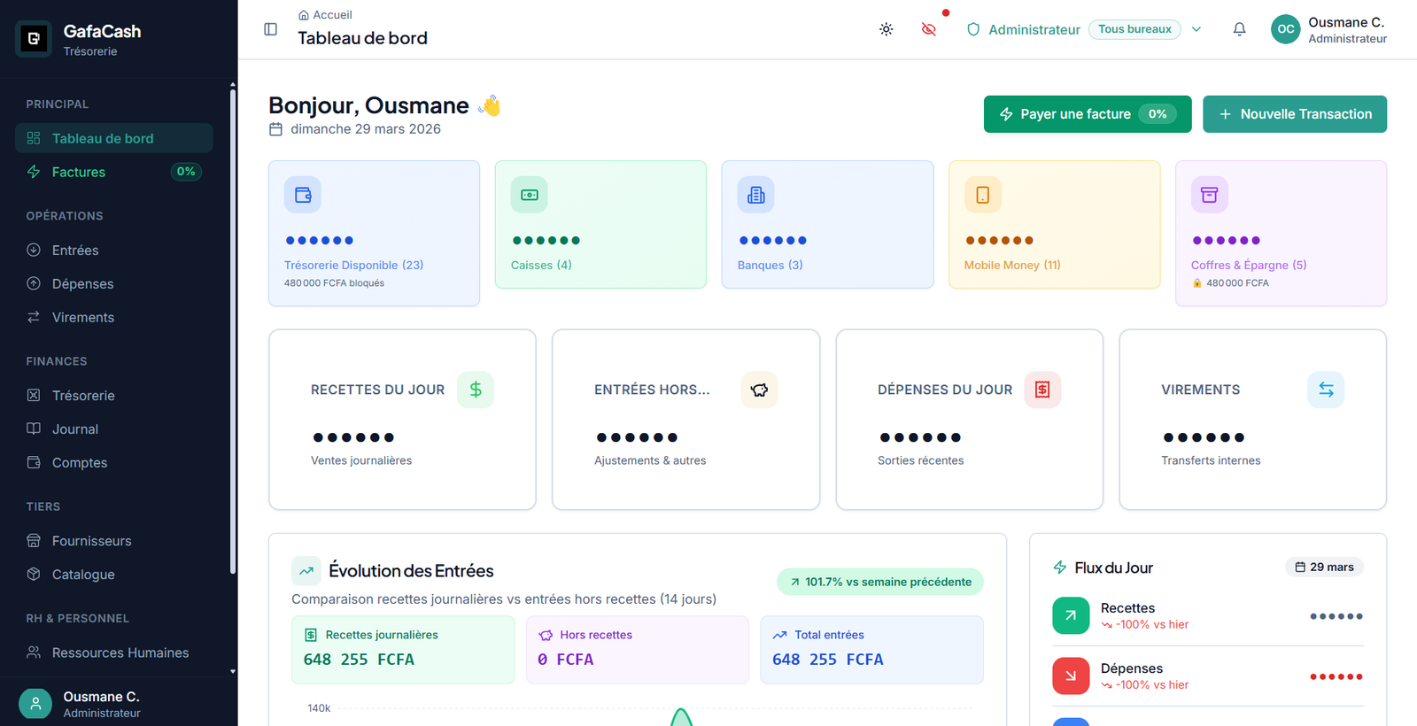Open Banques (3) card

827,224
